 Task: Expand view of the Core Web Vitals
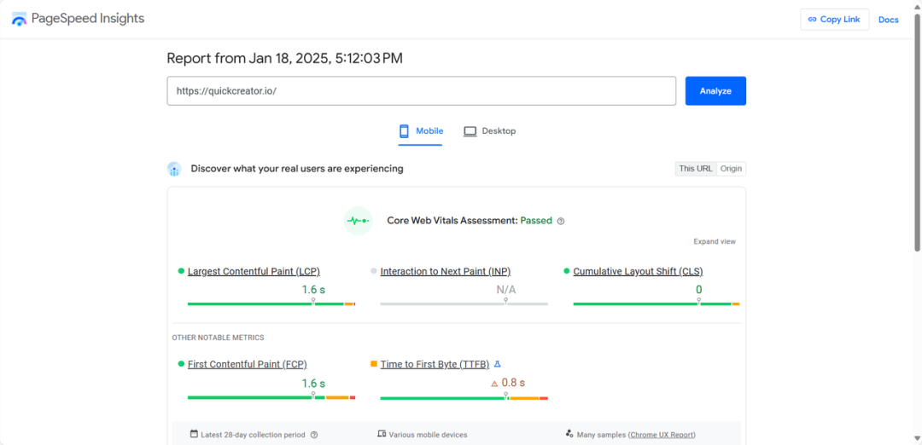coord(715,241)
